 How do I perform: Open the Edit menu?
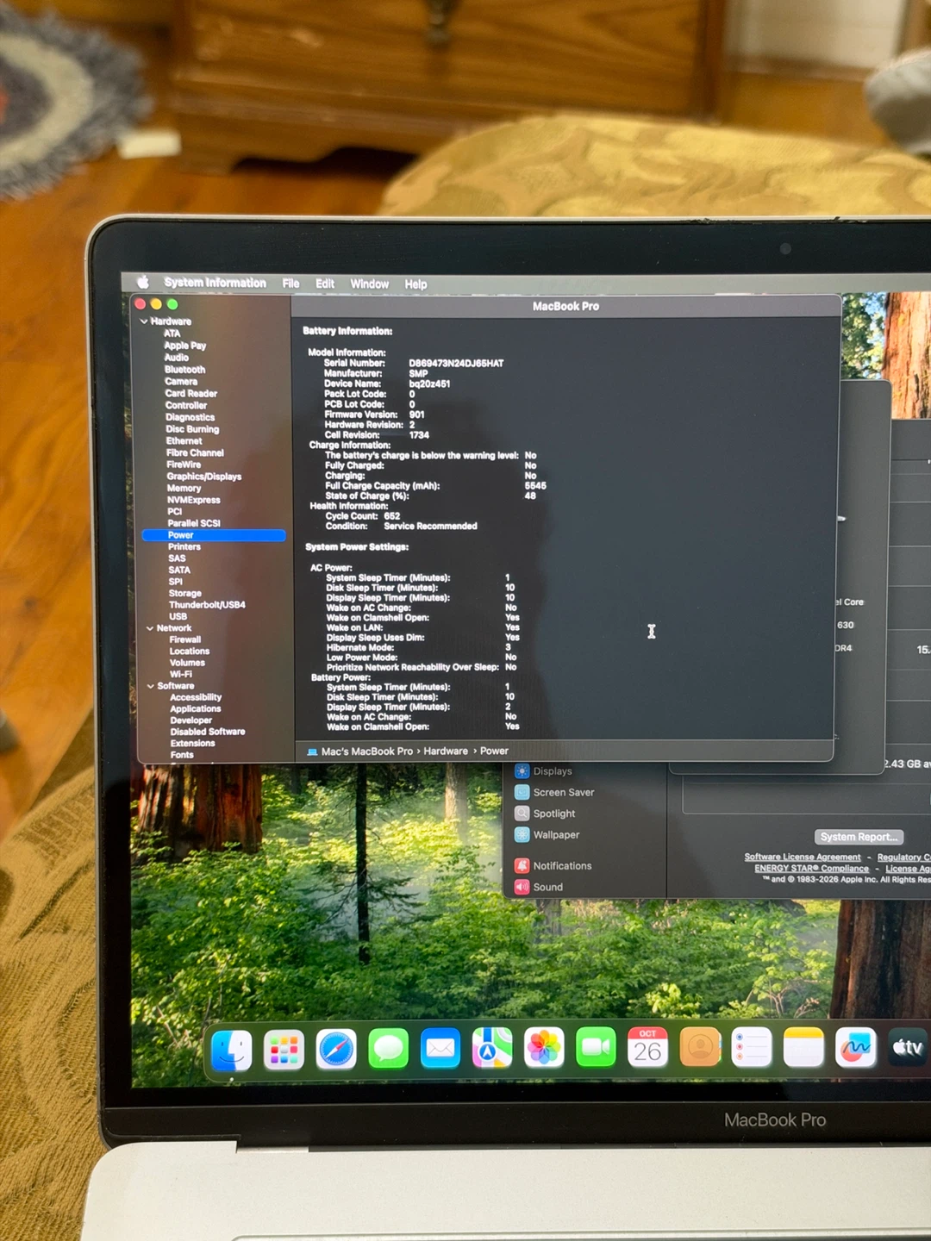click(x=325, y=284)
